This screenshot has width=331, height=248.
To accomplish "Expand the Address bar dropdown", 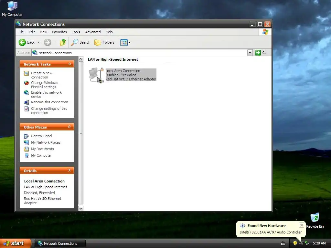I will pyautogui.click(x=250, y=53).
